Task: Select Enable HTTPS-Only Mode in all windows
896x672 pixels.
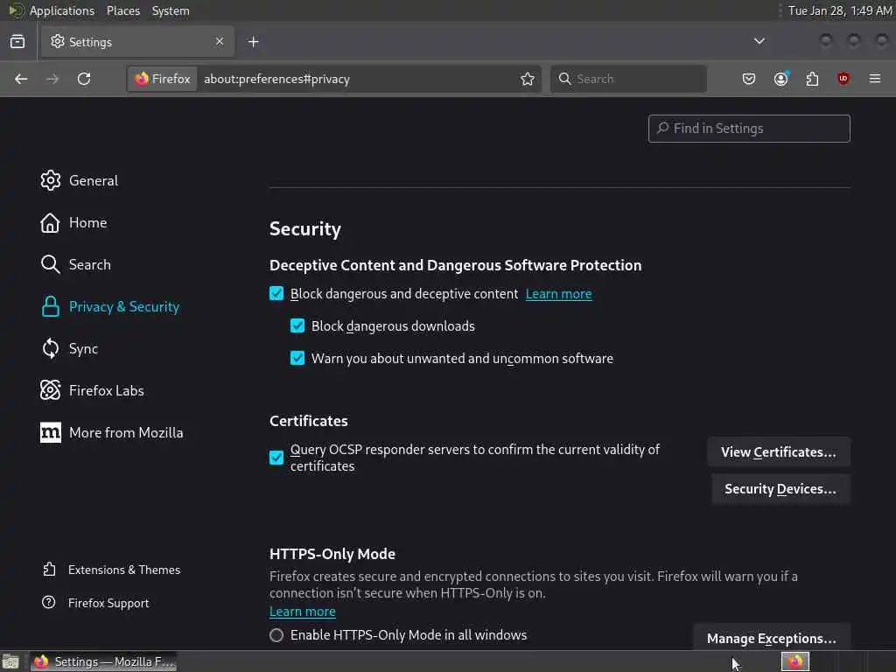Action: (x=276, y=635)
